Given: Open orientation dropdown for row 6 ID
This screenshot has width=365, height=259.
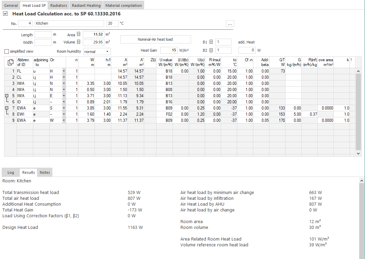Looking at the screenshot, I should tap(64, 102).
